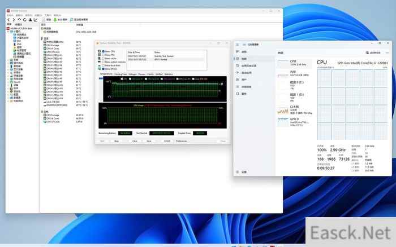Click the driver update toolbar button
Viewport: 396px width, 247px height.
point(79,20)
